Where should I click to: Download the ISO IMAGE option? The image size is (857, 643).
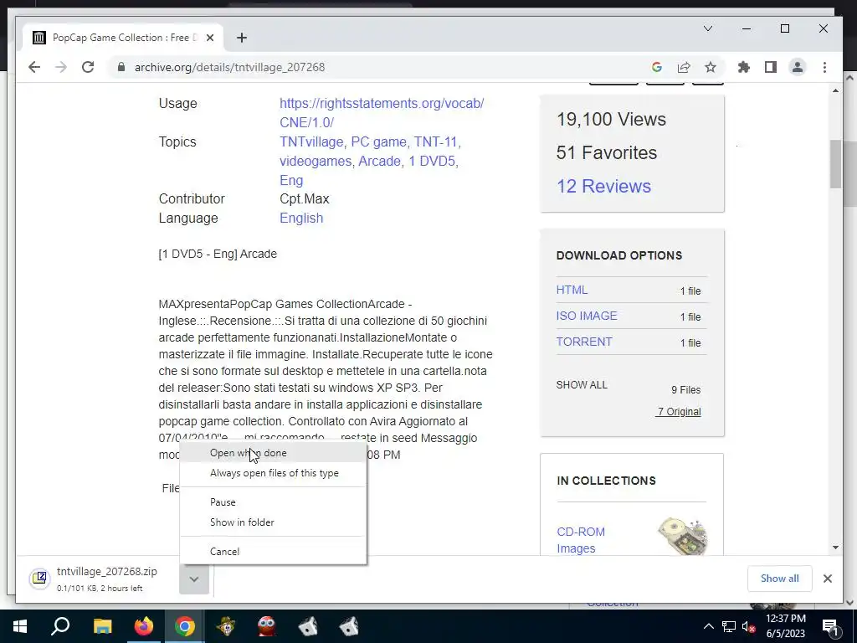[587, 316]
